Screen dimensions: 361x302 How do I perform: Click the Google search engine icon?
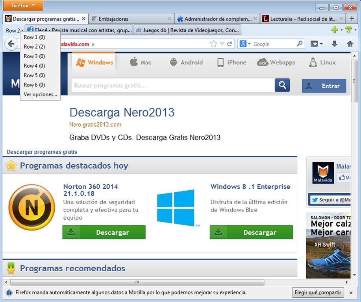tap(243, 44)
